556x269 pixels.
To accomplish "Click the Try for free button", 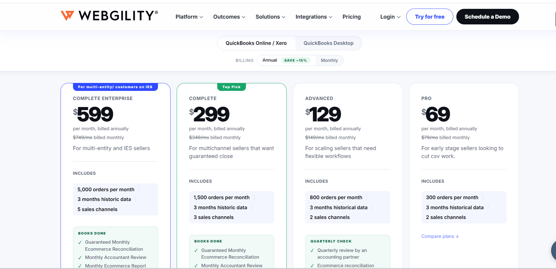I will click(430, 17).
